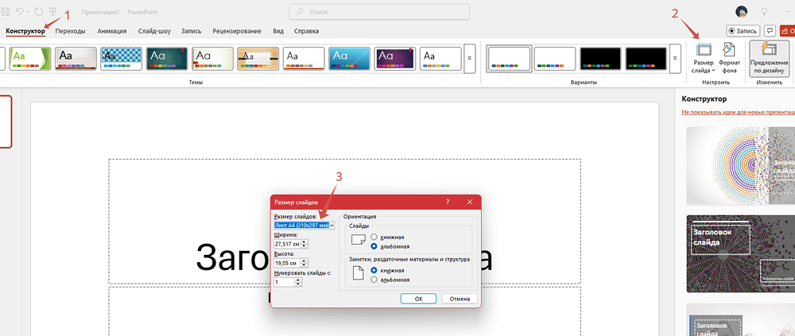Image resolution: width=795 pixels, height=336 pixels.
Task: Select the first white variant
Action: [509, 59]
